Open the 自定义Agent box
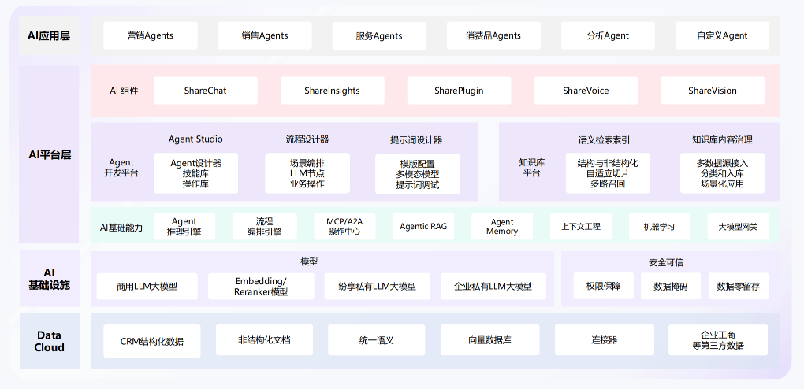Viewport: 804px width, 389px height. [x=722, y=35]
